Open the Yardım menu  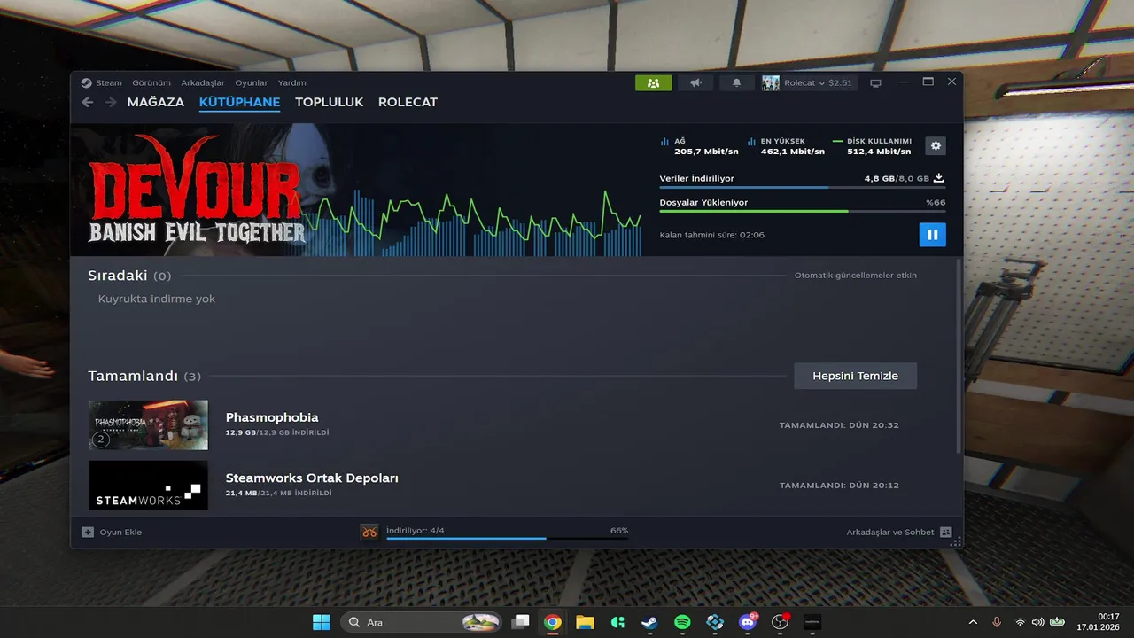point(292,82)
